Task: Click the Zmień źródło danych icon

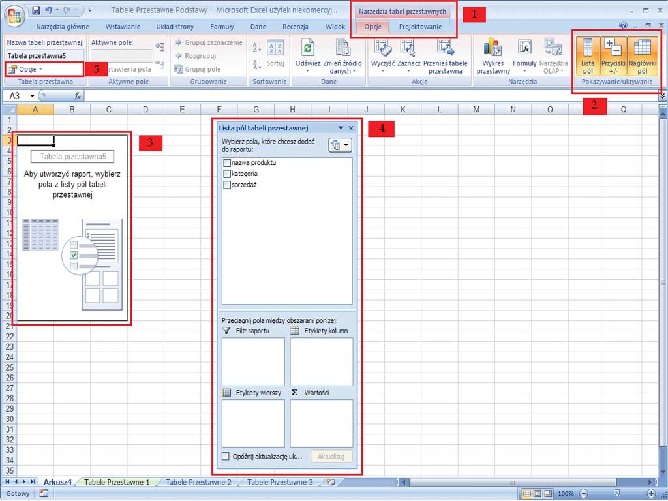Action: [x=343, y=48]
